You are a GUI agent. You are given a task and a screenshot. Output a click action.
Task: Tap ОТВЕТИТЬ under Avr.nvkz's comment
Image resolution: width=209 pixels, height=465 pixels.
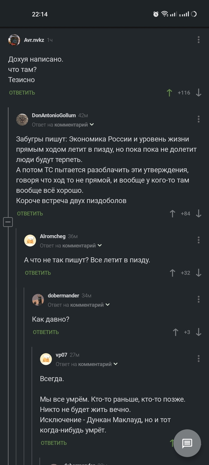pyautogui.click(x=21, y=93)
